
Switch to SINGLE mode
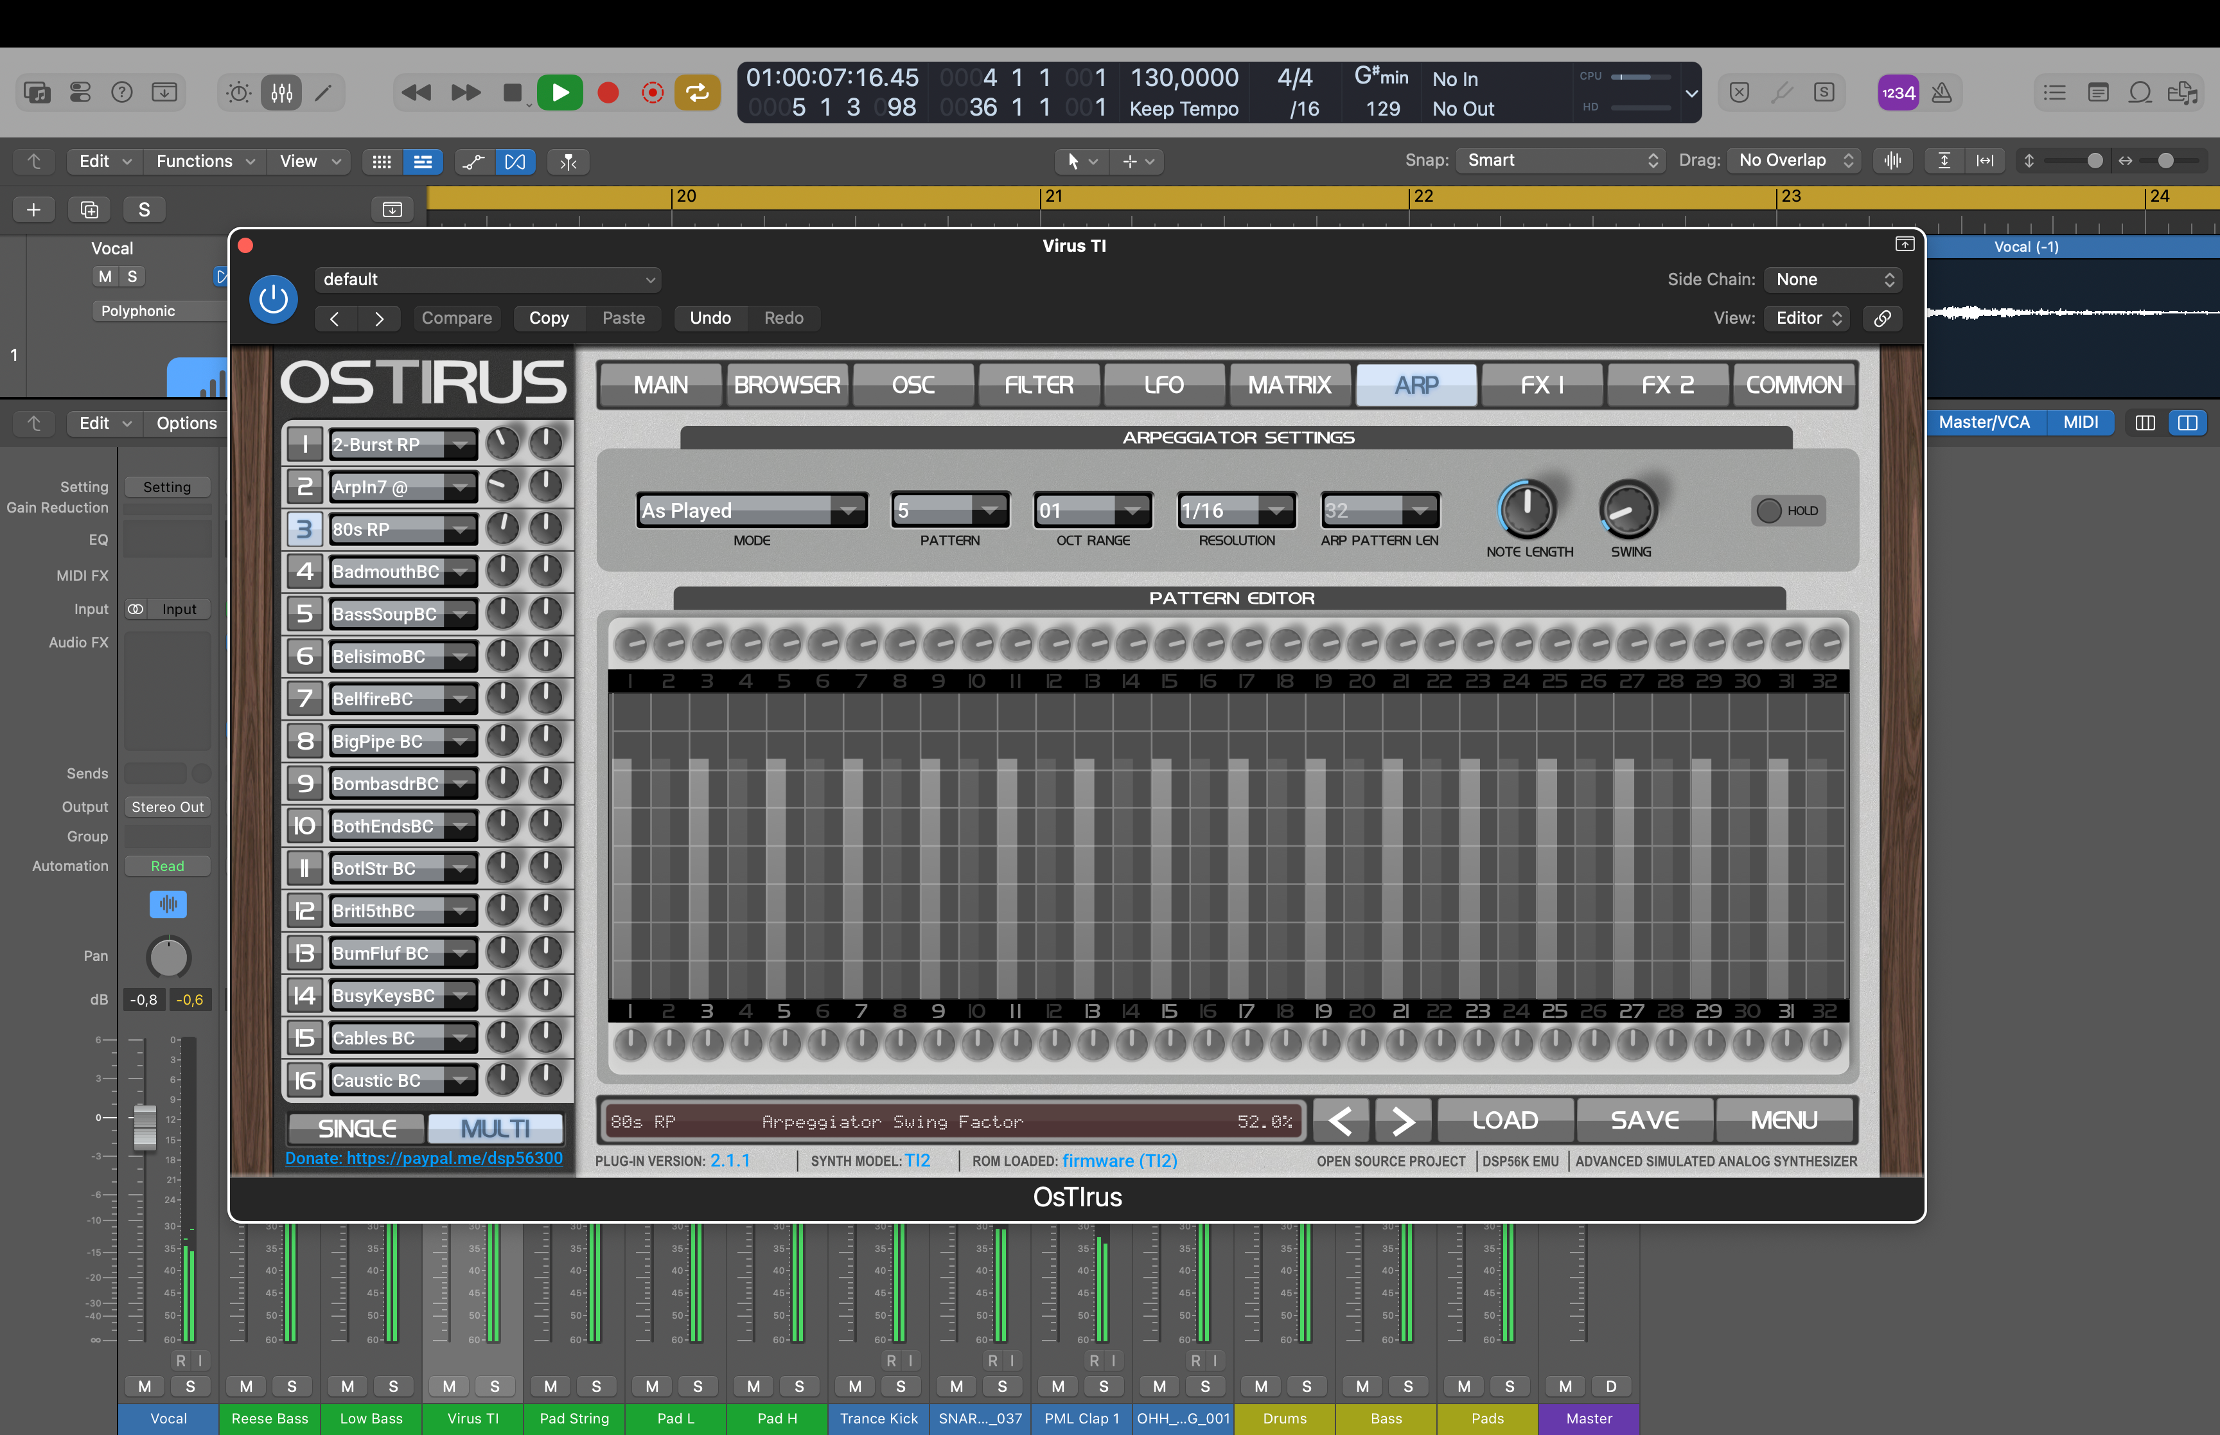357,1129
